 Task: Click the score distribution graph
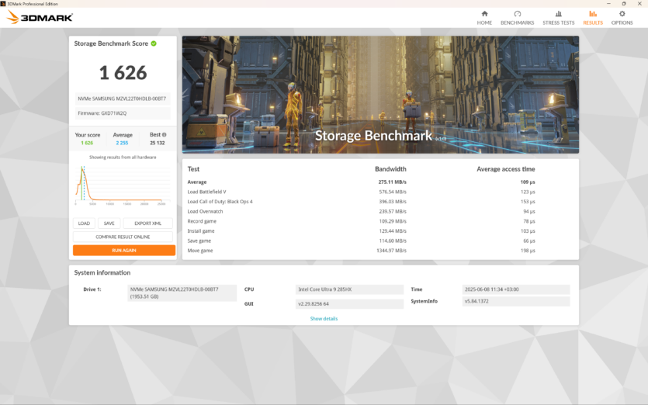(123, 185)
